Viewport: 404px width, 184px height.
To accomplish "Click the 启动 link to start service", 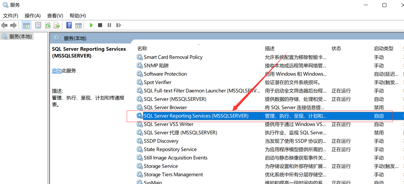I will 57,71.
